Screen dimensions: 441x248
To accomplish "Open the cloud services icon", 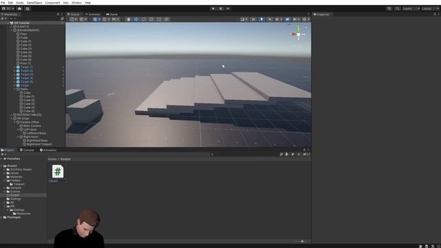I will 19,8.
